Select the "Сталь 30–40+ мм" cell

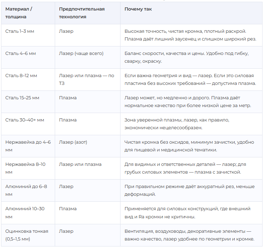[x=25, y=120]
